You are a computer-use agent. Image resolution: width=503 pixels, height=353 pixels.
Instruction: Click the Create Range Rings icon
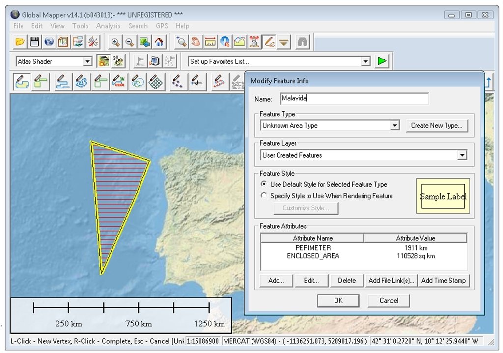click(138, 82)
